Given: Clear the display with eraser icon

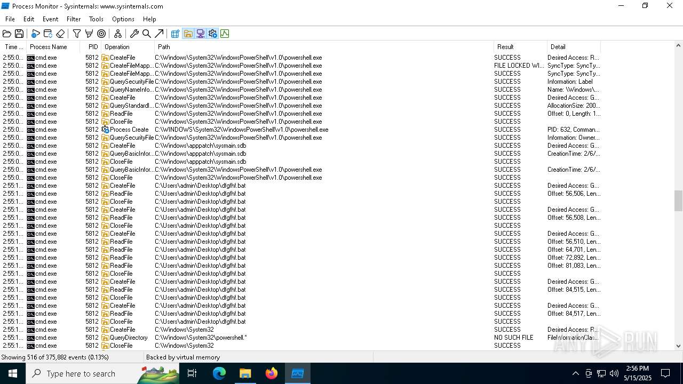Looking at the screenshot, I should tap(60, 34).
